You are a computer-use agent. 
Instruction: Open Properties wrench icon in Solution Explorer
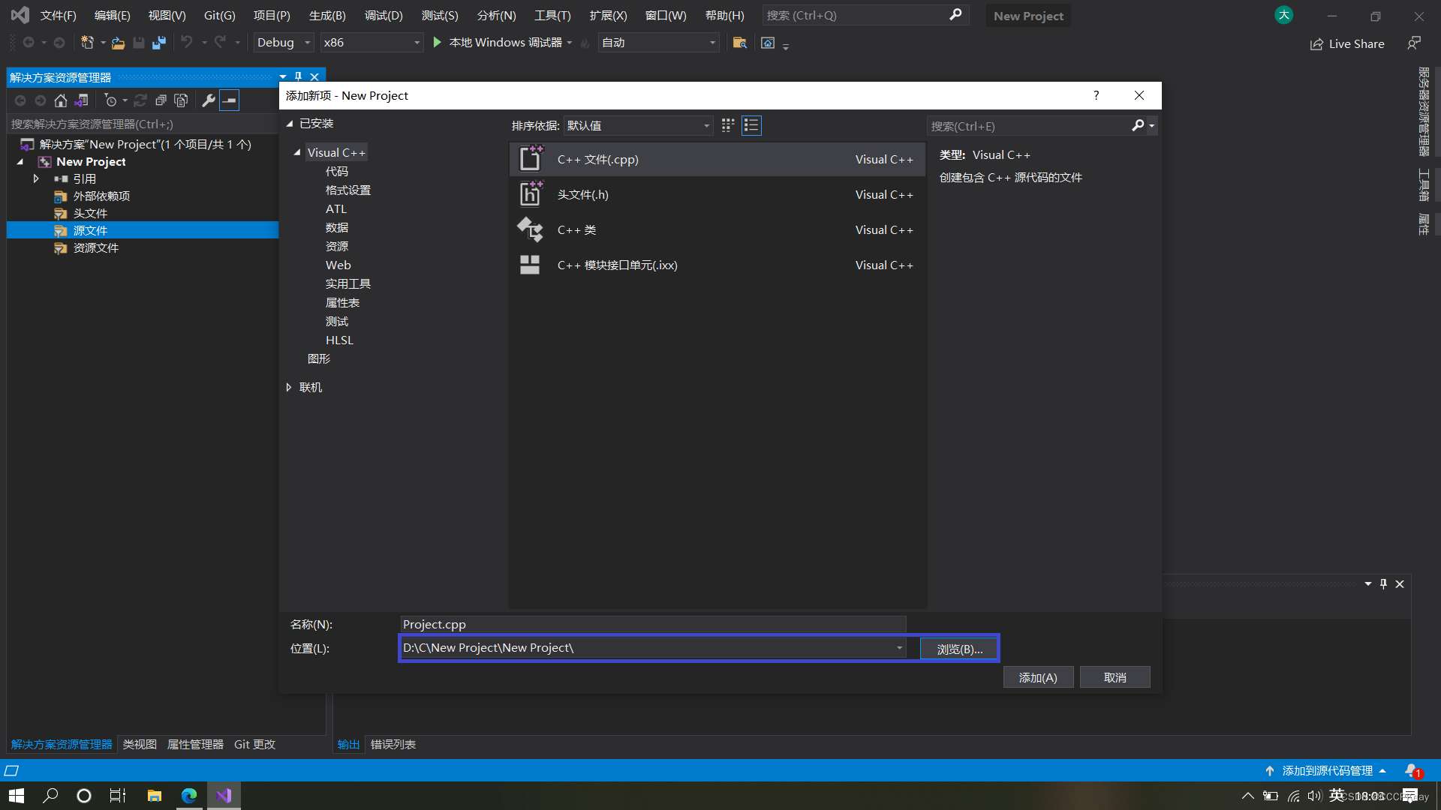click(209, 100)
